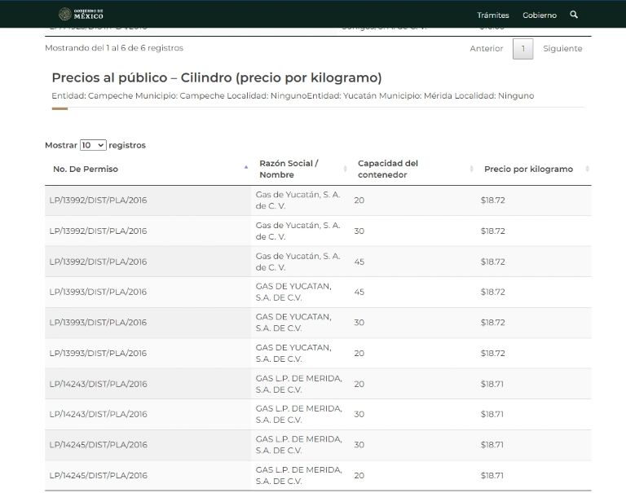The height and width of the screenshot is (493, 626).
Task: Go to the Anterior page
Action: [487, 48]
